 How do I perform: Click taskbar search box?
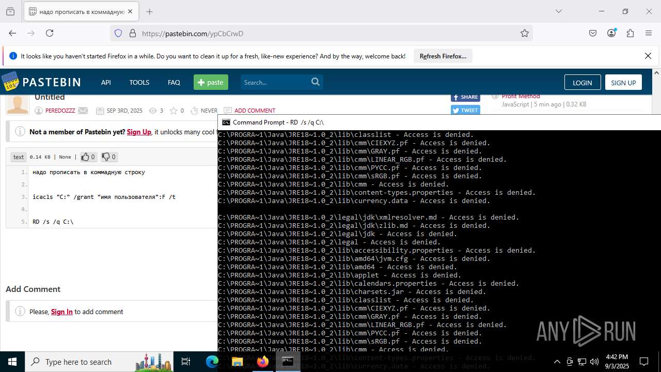pos(100,362)
